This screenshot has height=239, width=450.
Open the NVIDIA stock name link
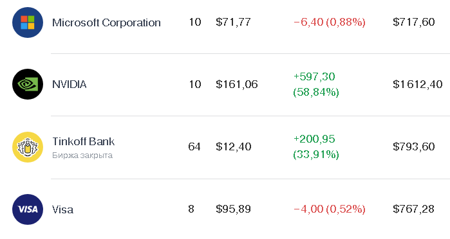69,84
